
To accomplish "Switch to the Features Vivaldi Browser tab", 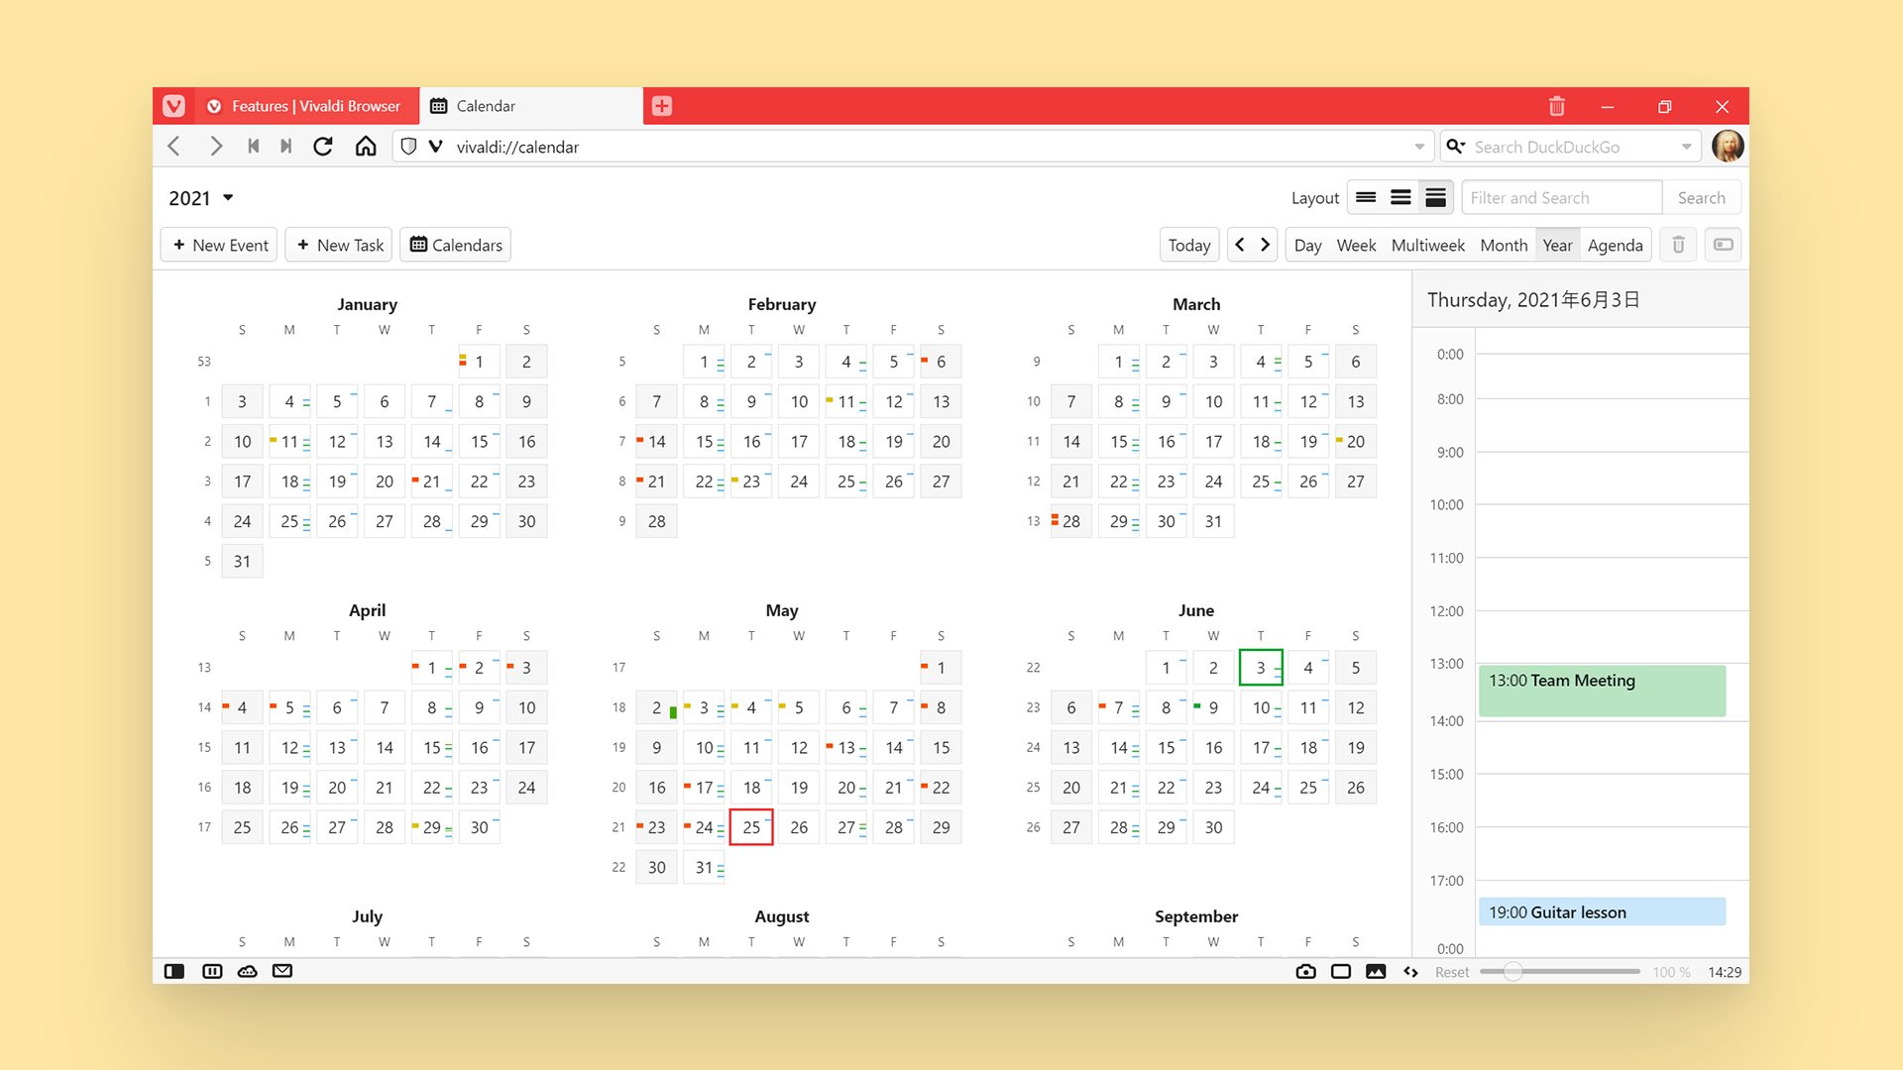I will (306, 106).
